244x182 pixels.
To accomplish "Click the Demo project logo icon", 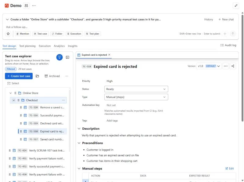I will (7, 6).
